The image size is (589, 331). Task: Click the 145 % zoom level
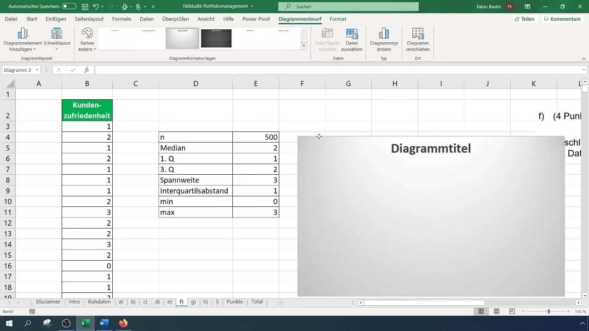(x=580, y=311)
